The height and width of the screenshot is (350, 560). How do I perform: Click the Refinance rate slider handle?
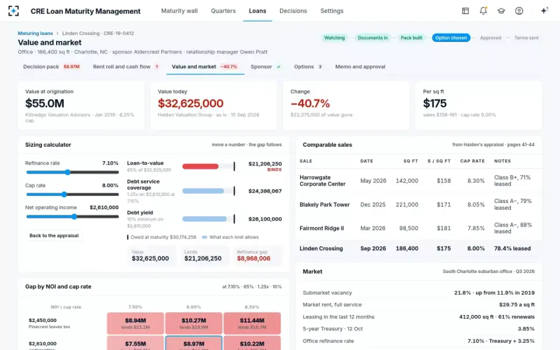(x=68, y=172)
